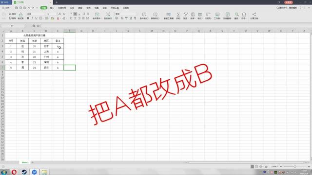The image size is (312, 175).
Task: Click cell A in row 5
Action: [58, 57]
